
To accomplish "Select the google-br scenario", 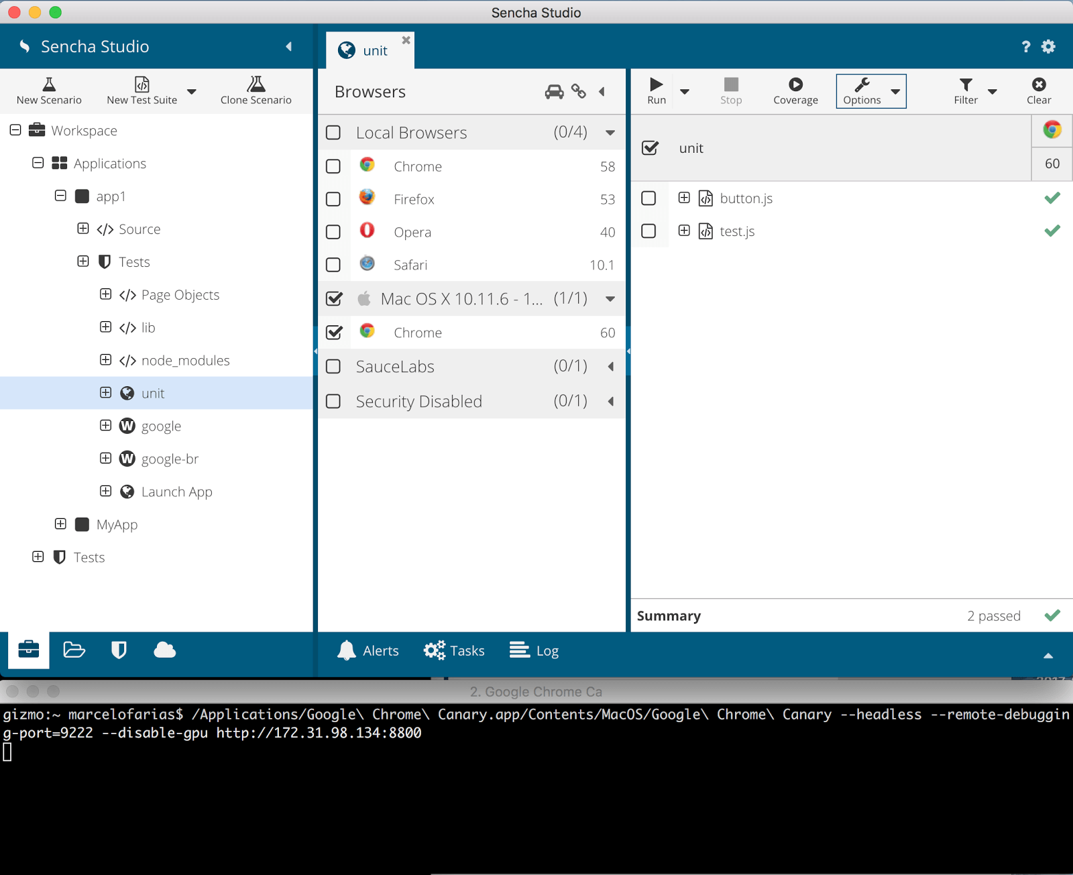I will pos(170,459).
